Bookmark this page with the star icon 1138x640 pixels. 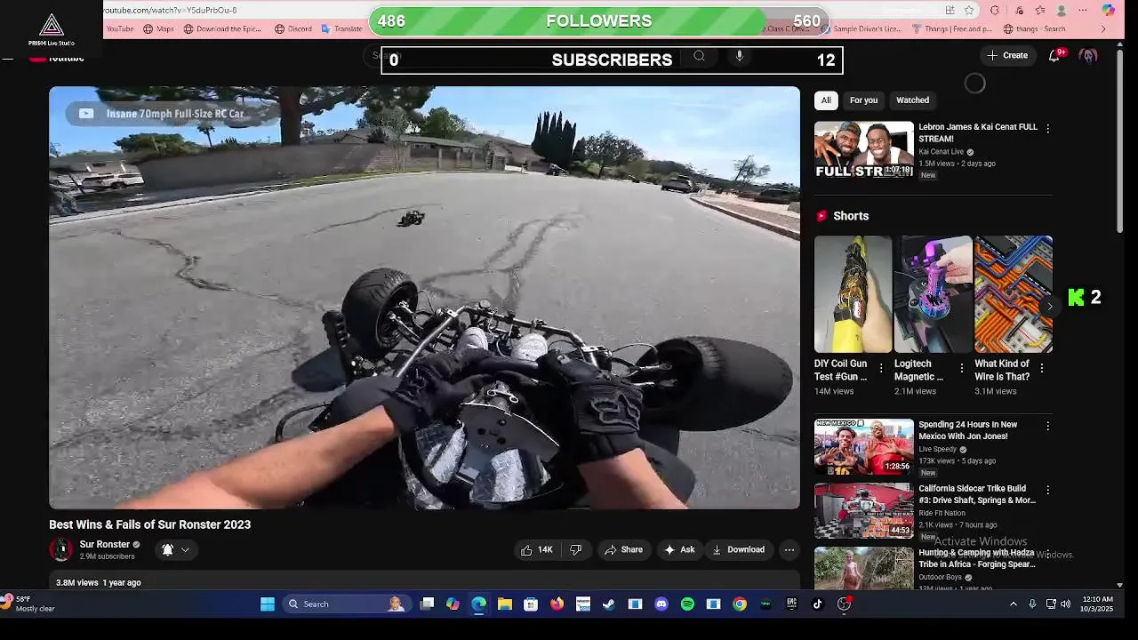[969, 10]
